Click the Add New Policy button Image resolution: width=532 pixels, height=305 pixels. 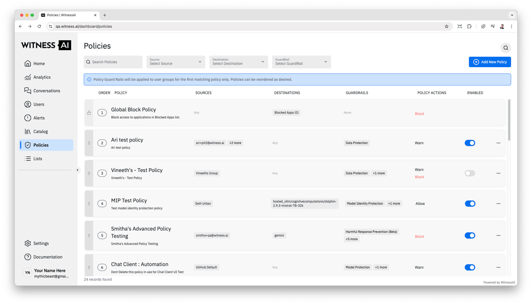point(490,62)
